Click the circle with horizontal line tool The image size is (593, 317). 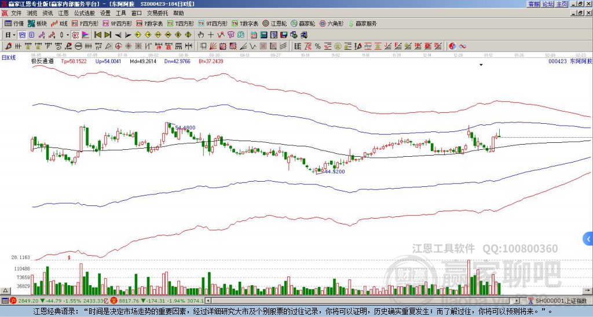coord(78,46)
